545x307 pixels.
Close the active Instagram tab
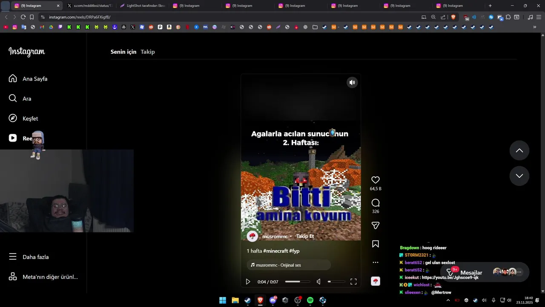(x=58, y=6)
